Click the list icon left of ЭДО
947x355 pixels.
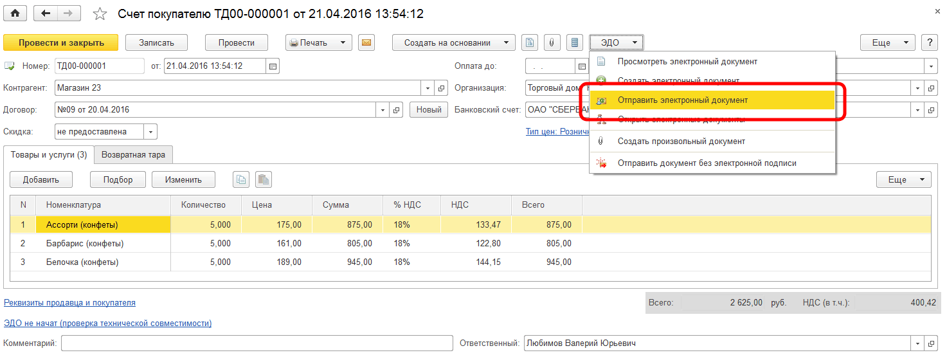click(x=575, y=43)
